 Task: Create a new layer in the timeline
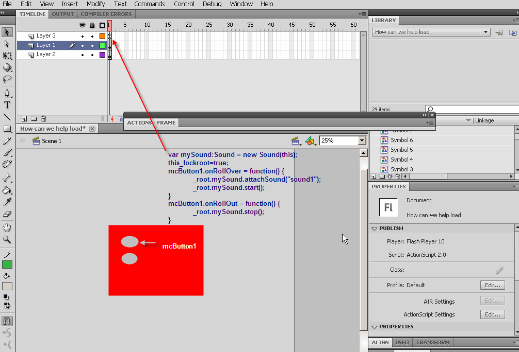[24, 118]
